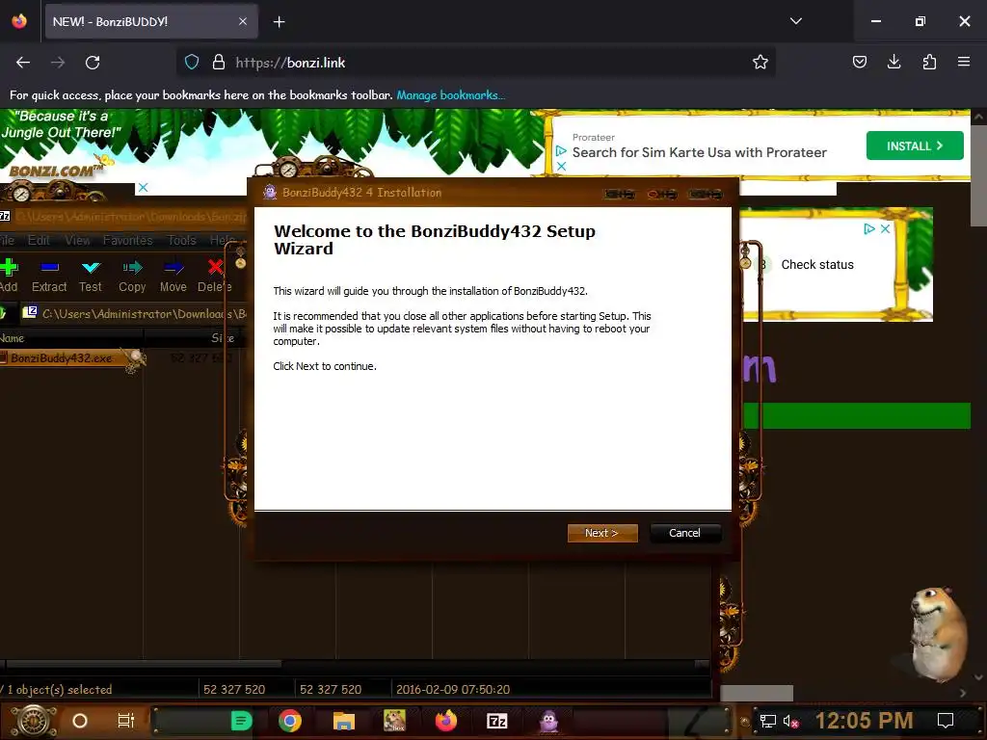987x740 pixels.
Task: Close the Prorateer ad with its X
Action: [562, 166]
